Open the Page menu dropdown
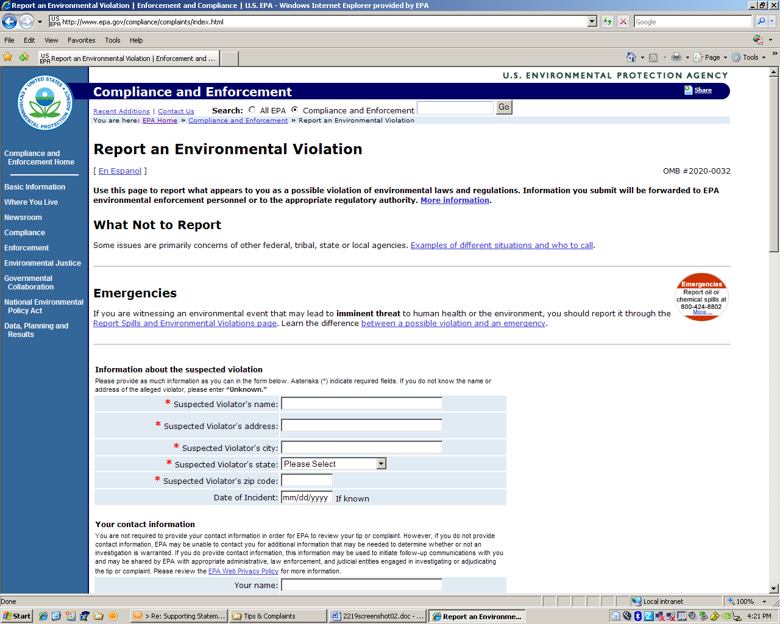 [x=711, y=57]
